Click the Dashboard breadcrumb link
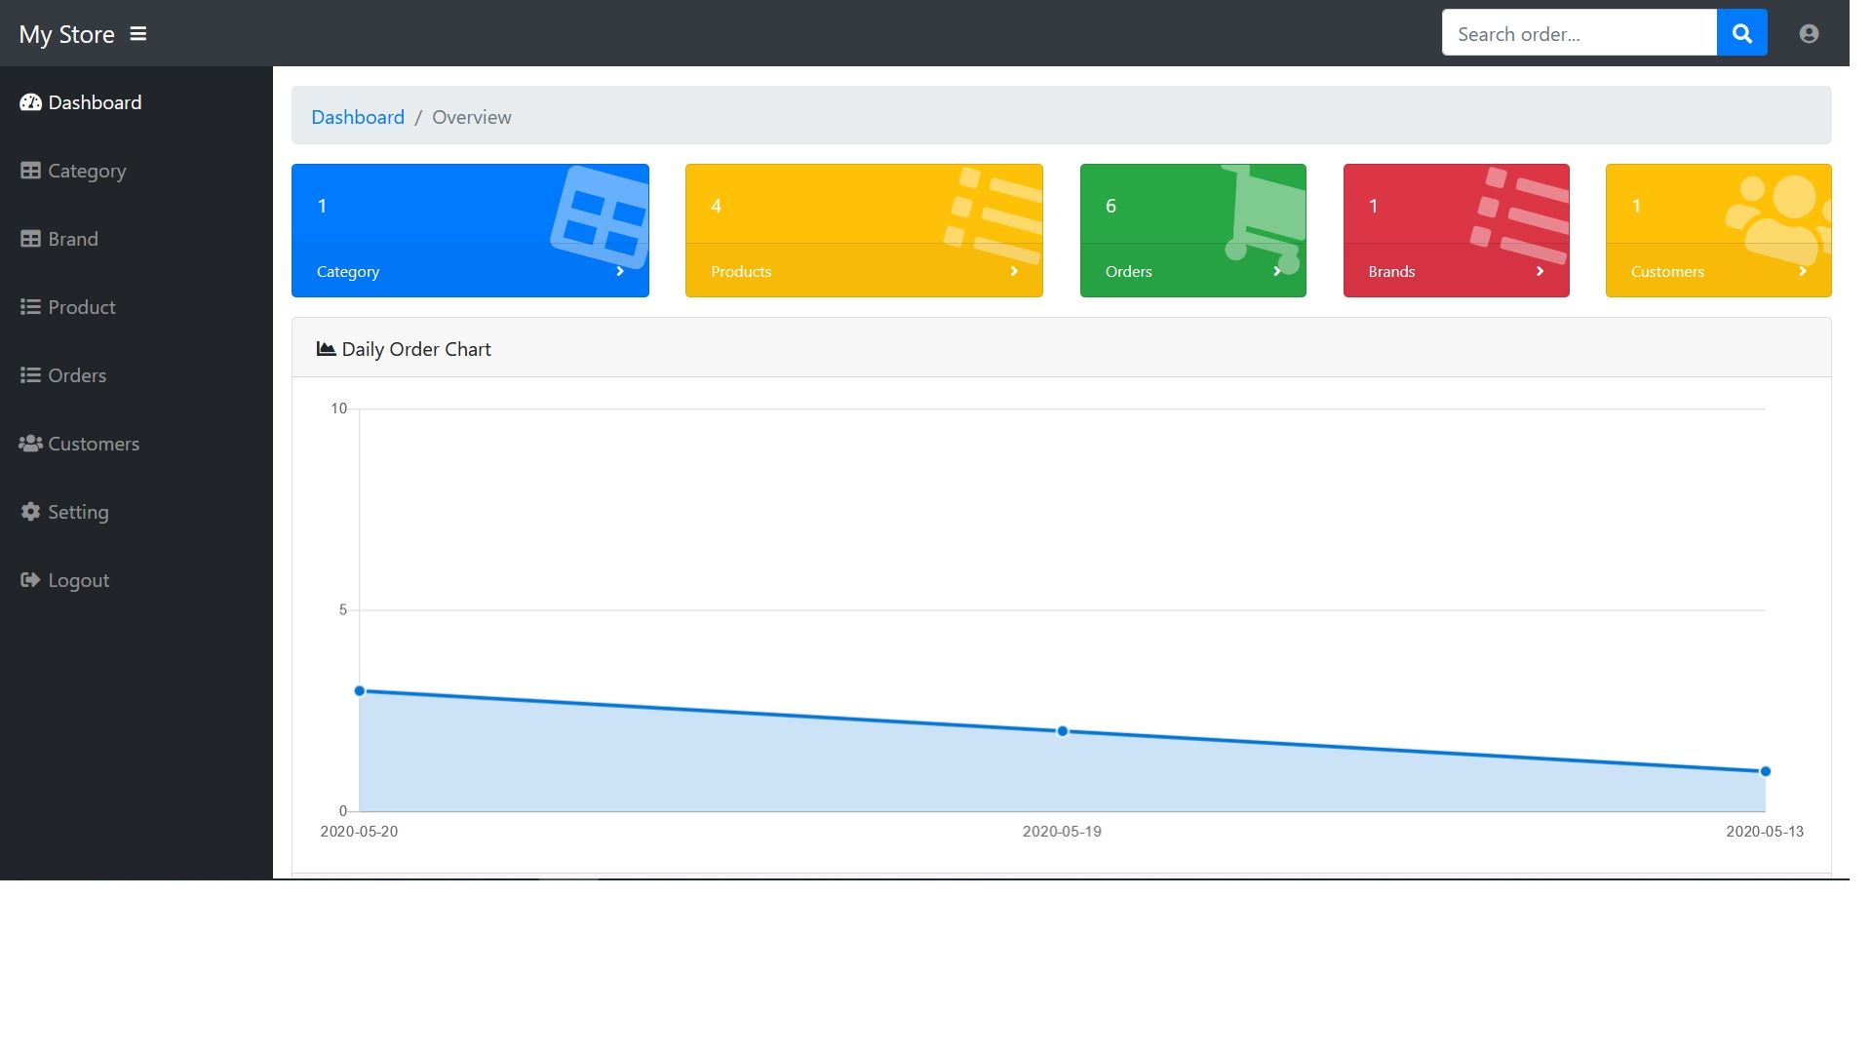Viewport: 1872px width, 1053px height. point(357,117)
